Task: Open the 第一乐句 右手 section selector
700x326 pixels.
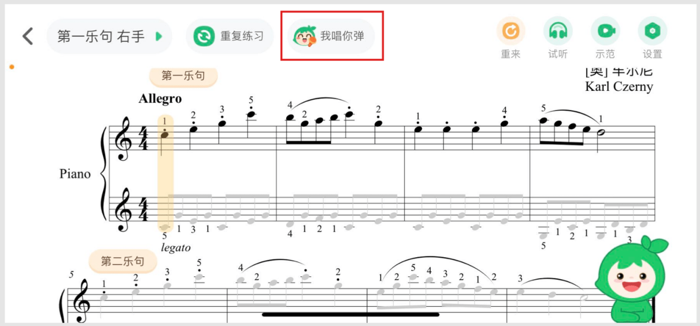Action: 109,36
